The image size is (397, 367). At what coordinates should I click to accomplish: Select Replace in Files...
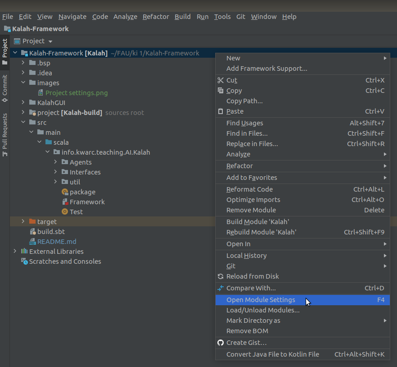(302, 144)
